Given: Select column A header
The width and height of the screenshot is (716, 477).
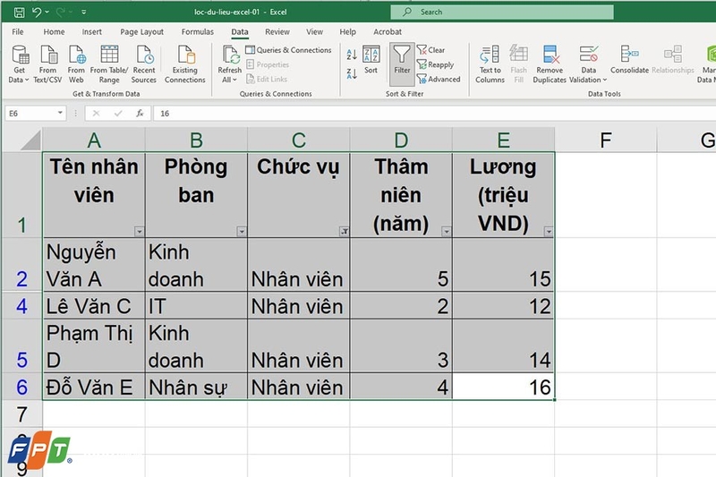Looking at the screenshot, I should [94, 140].
